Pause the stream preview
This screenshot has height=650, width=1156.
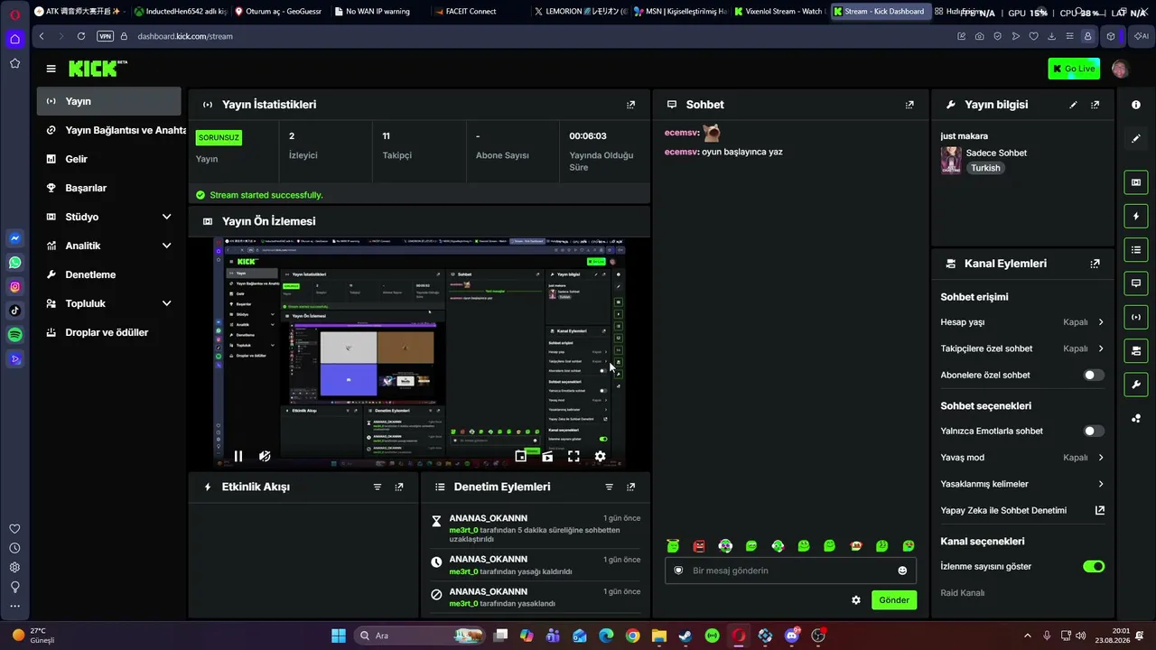tap(238, 457)
